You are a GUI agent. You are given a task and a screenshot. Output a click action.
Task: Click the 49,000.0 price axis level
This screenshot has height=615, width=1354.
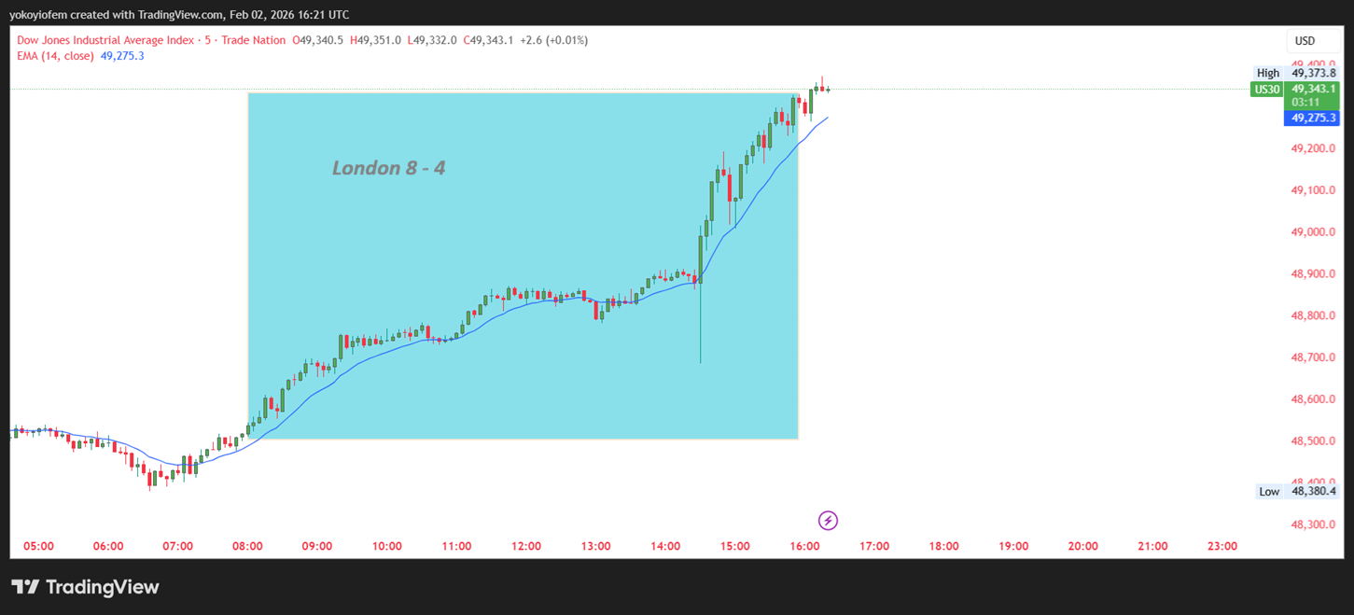point(1312,232)
